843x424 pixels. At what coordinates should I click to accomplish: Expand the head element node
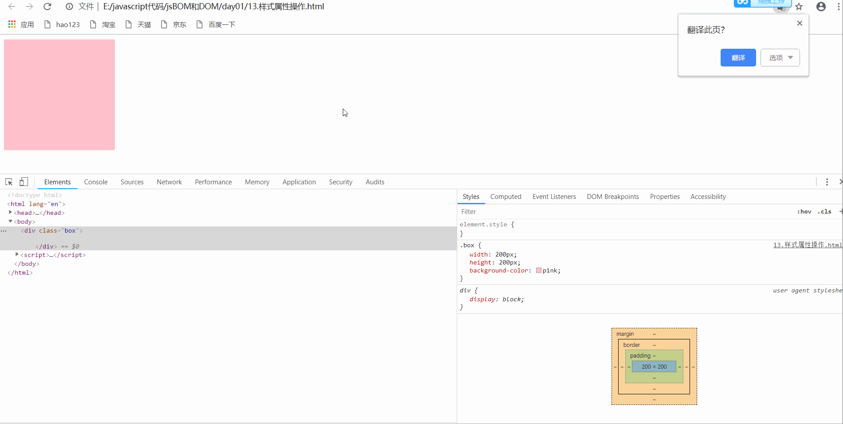[10, 213]
